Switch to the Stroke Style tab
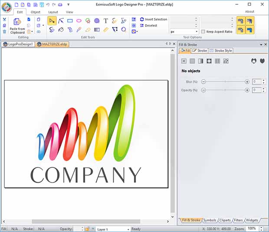 point(221,51)
